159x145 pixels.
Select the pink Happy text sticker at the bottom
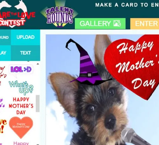[21, 143]
